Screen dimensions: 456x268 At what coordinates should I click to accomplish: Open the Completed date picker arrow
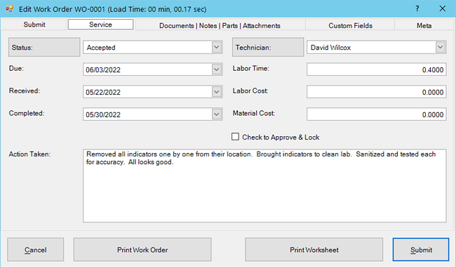pos(216,114)
